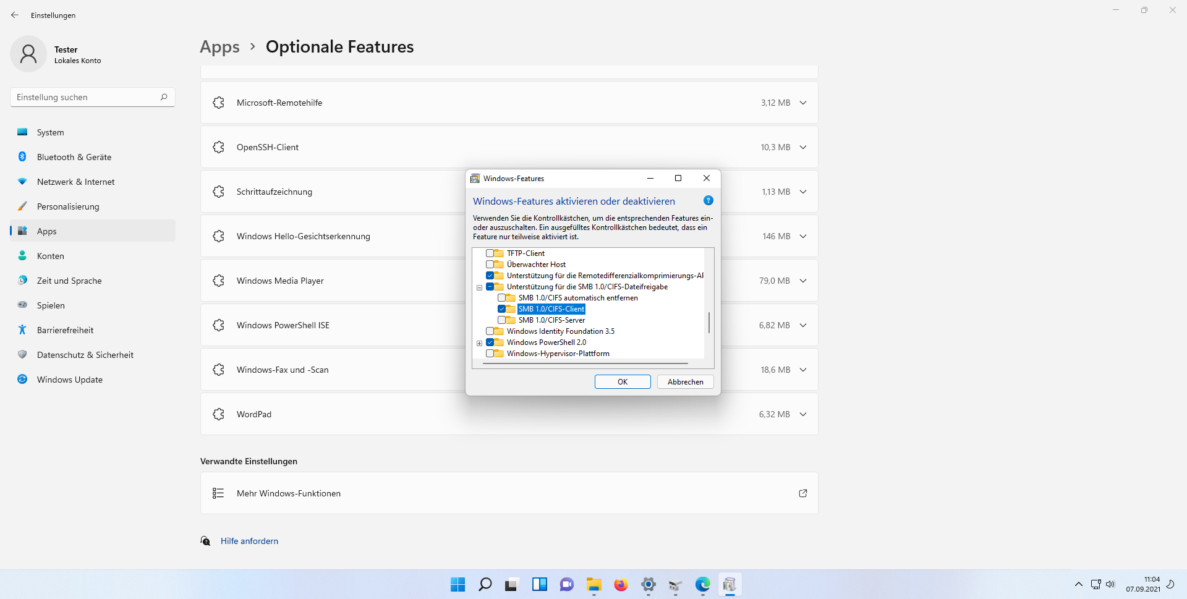Expand the Microsoft-Remotehilfe entry
The height and width of the screenshot is (599, 1187).
[x=803, y=103]
